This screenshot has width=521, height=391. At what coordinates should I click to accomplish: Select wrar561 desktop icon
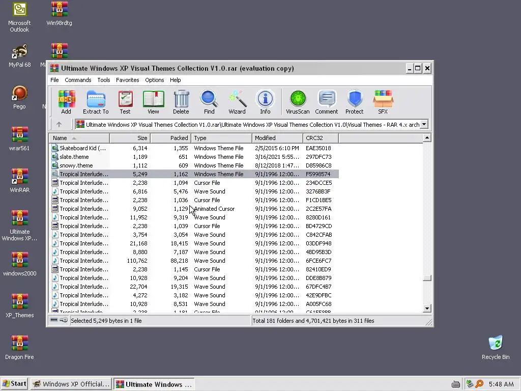click(x=19, y=139)
